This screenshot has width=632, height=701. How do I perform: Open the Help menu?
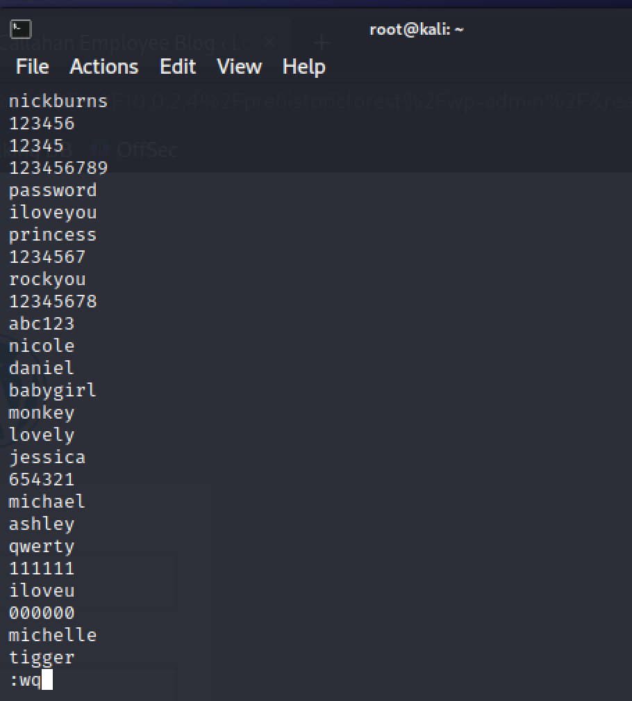[x=303, y=67]
